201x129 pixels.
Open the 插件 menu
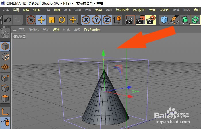tap(176, 10)
